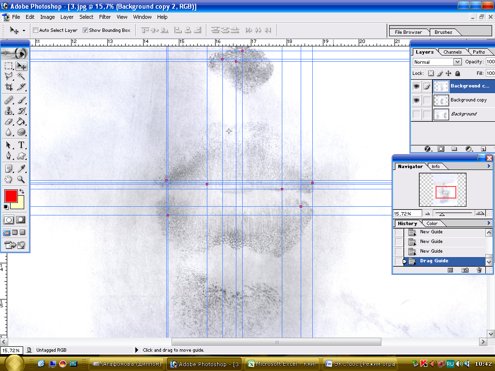
Task: Open the Navigator palette options menu arrow
Action: pyautogui.click(x=489, y=166)
